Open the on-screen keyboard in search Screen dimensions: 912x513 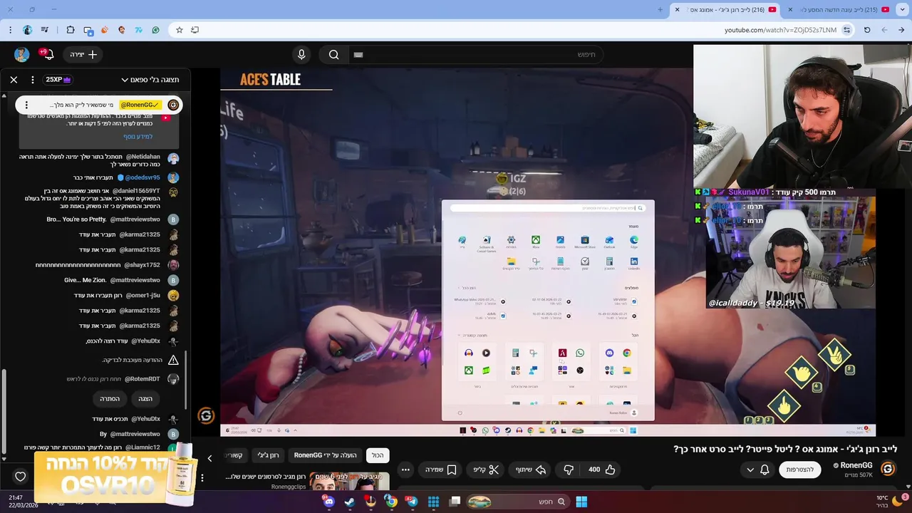(358, 55)
